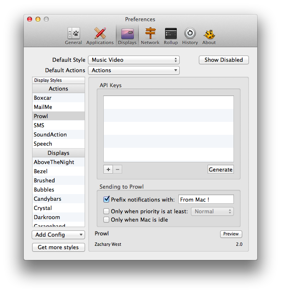This screenshot has height=293, width=281.
Task: Open the General preferences pane
Action: [73, 36]
